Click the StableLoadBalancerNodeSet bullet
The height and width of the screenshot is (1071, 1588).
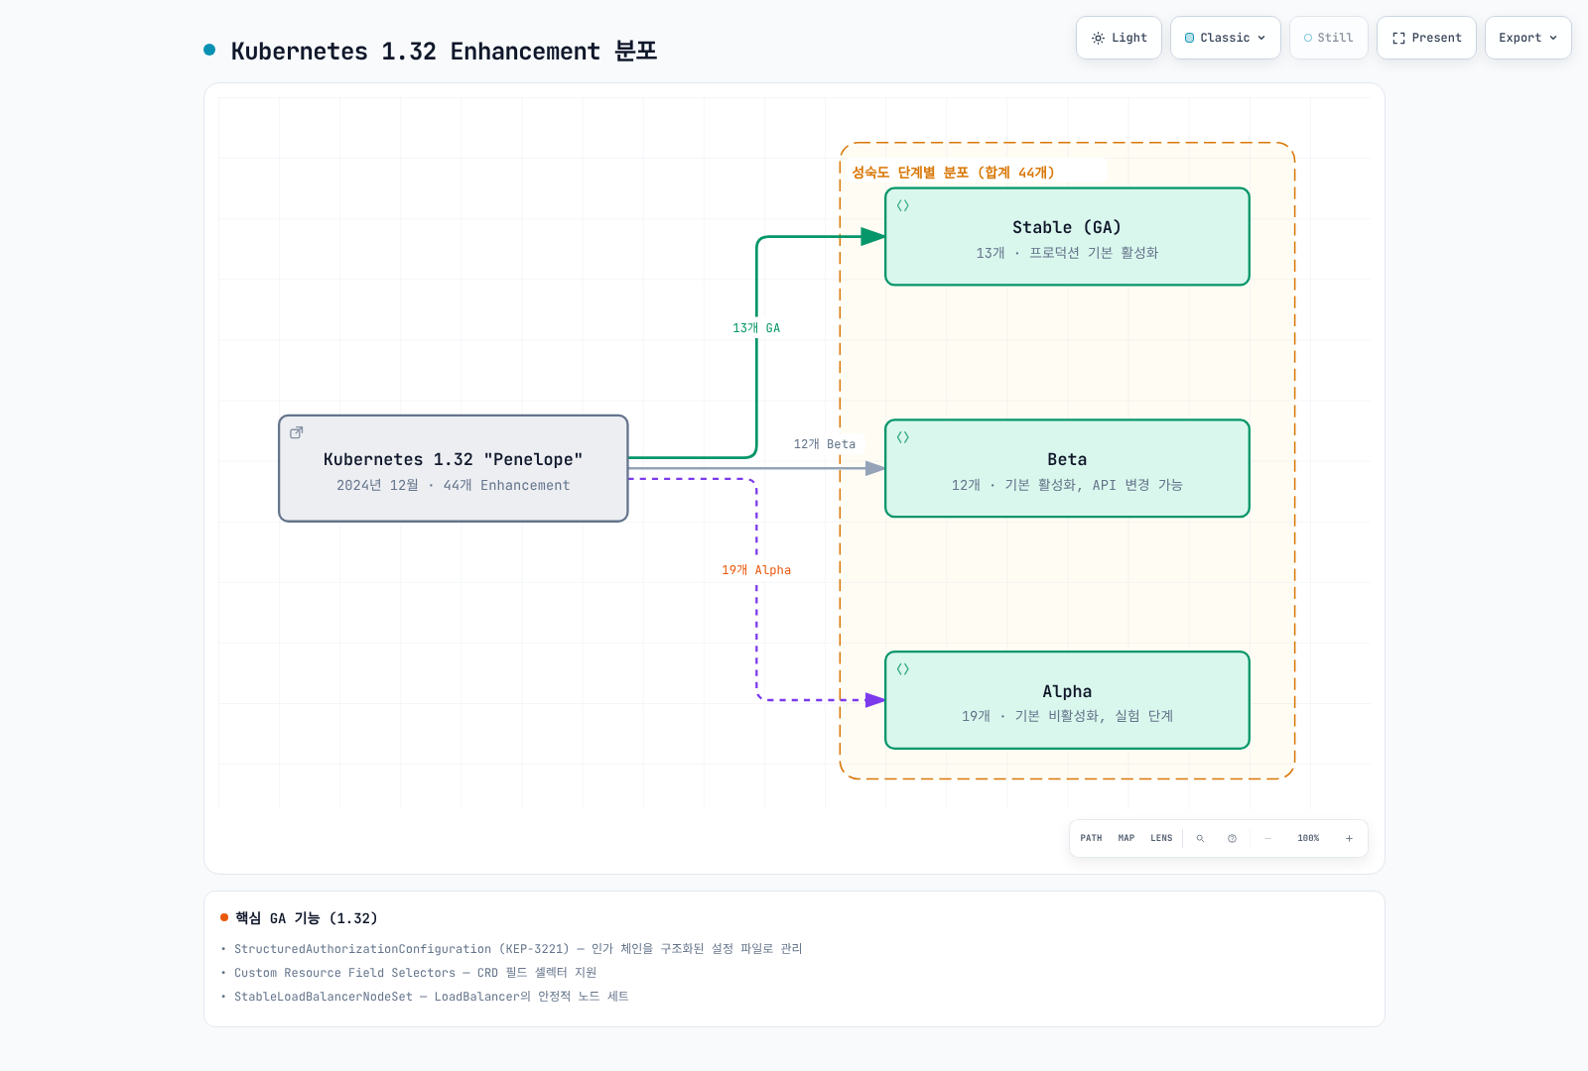432,997
